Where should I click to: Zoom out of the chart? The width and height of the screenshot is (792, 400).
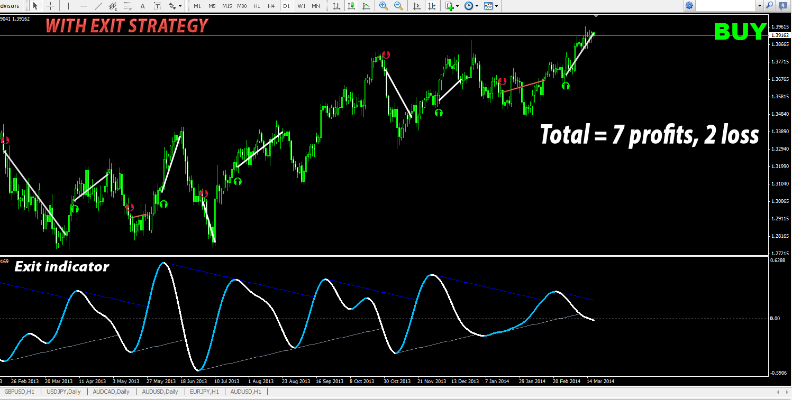398,6
